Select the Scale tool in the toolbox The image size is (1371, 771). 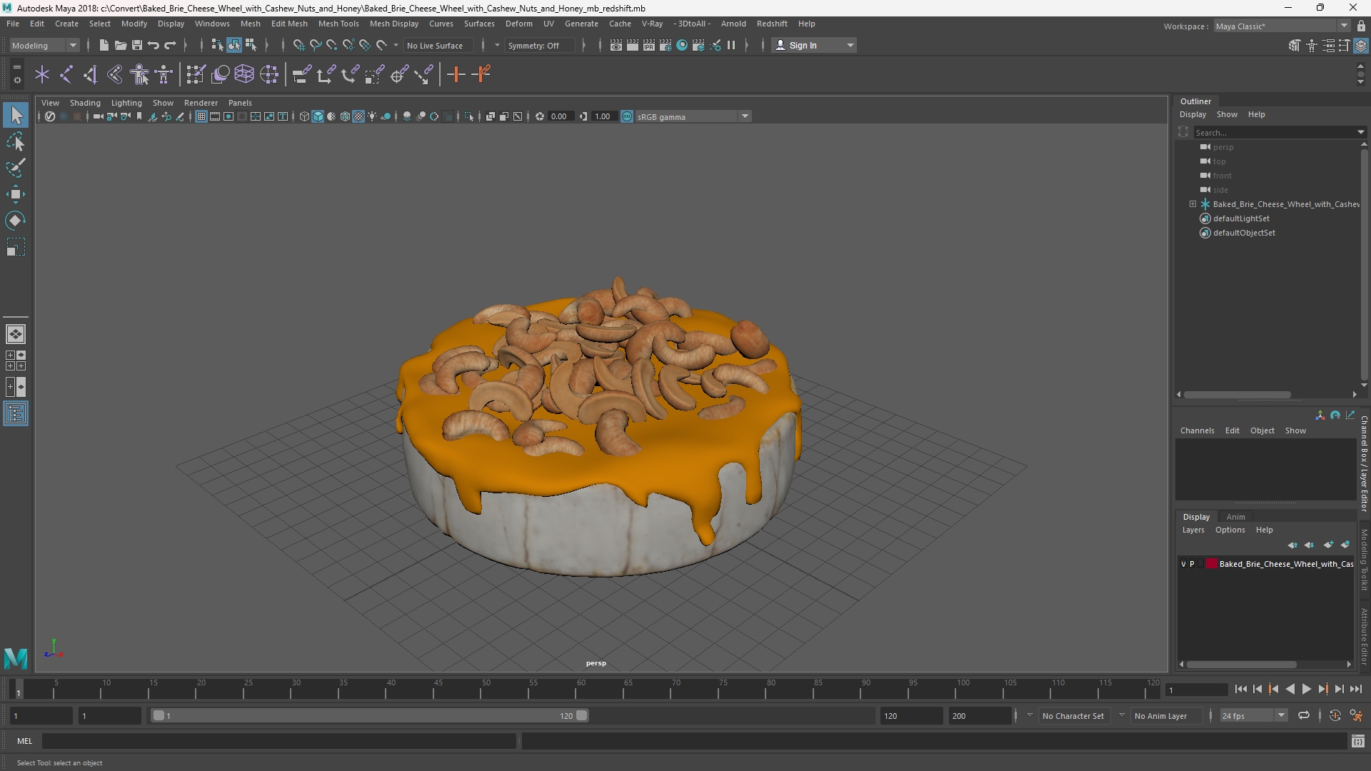16,247
